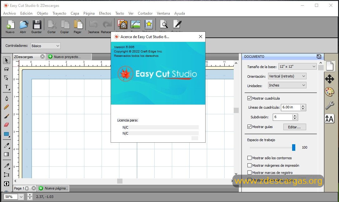Open the Controladores Básico dropdown
The width and height of the screenshot is (339, 202).
pos(45,46)
